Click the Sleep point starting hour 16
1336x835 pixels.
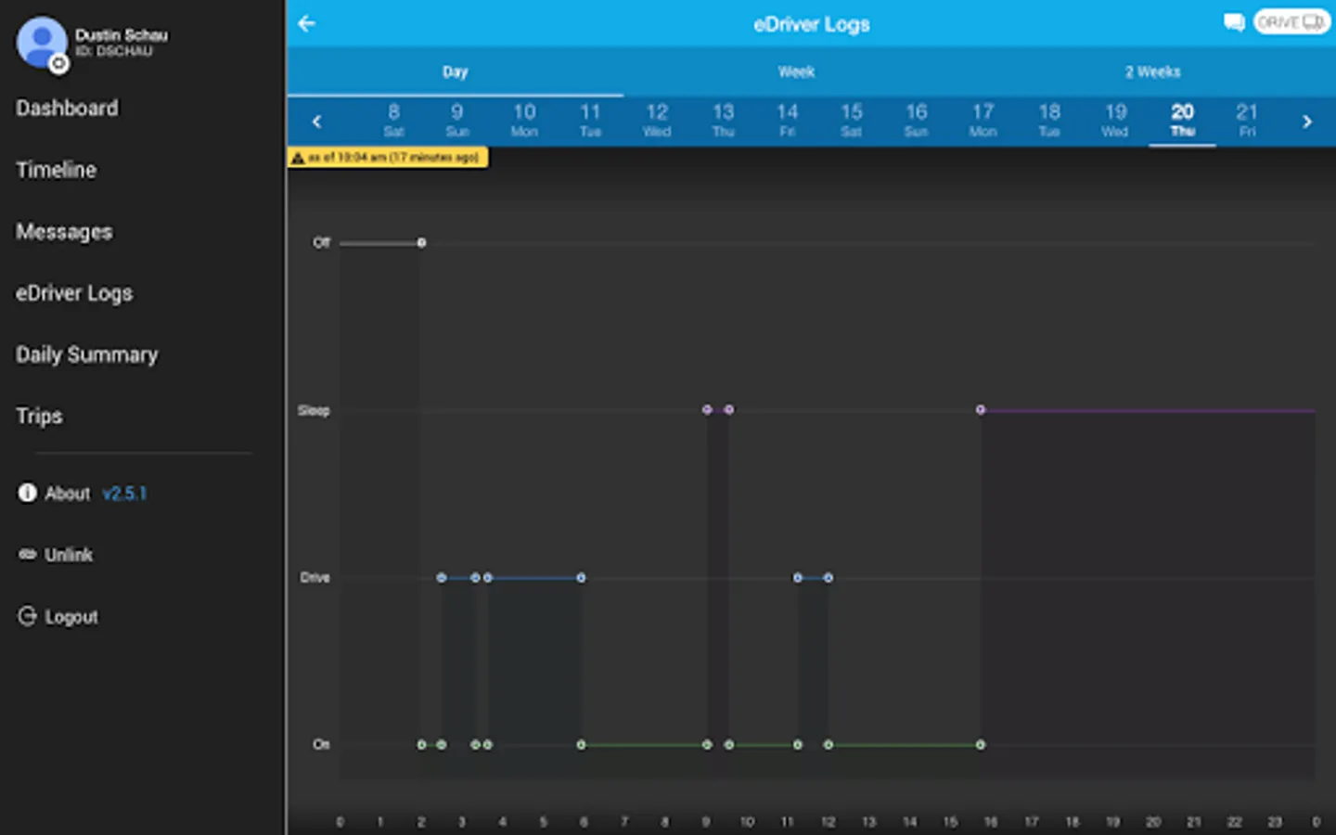click(981, 409)
